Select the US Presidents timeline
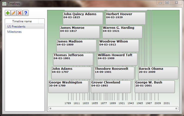This screenshot has height=116, width=184. coord(25,27)
